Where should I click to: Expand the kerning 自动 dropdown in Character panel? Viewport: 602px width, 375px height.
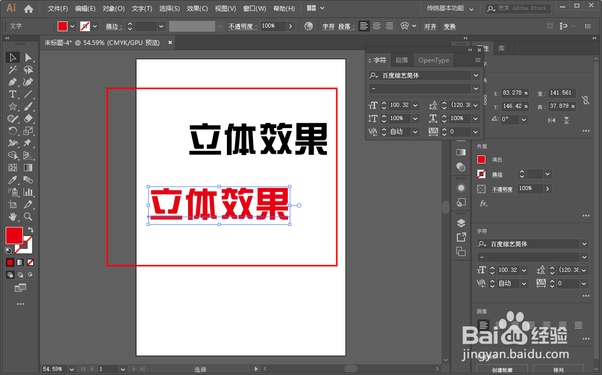coord(415,132)
